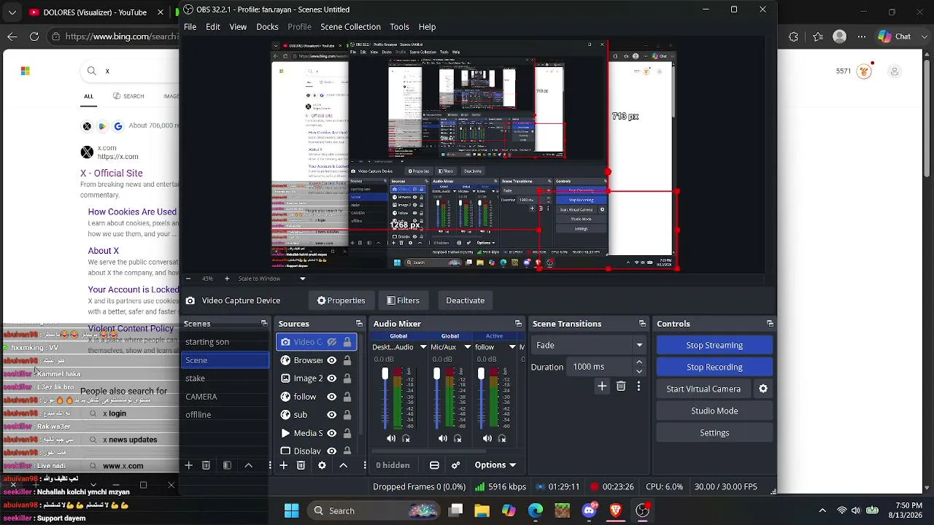Click the Mic/Aux volume fader
The width and height of the screenshot is (934, 525).
click(436, 374)
